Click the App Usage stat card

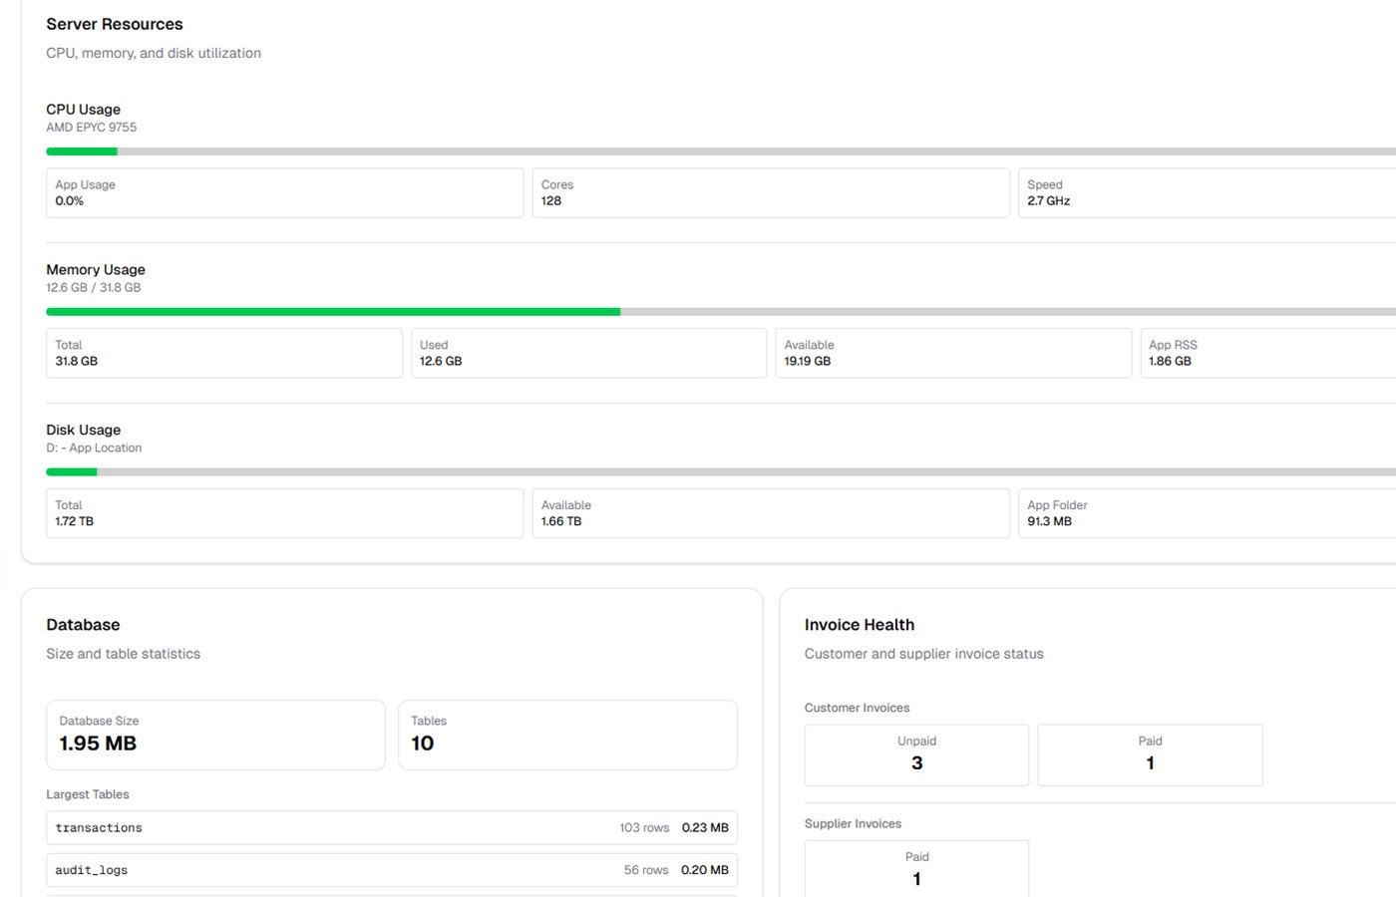[284, 192]
